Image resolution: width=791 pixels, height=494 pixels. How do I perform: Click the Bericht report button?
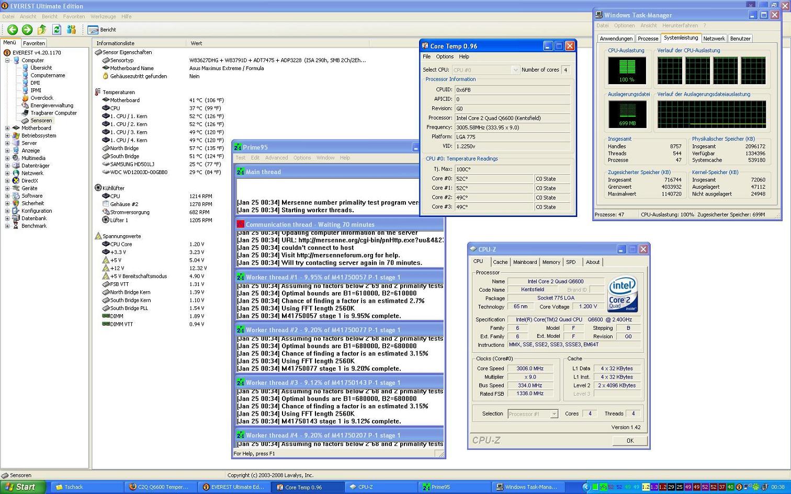click(103, 30)
